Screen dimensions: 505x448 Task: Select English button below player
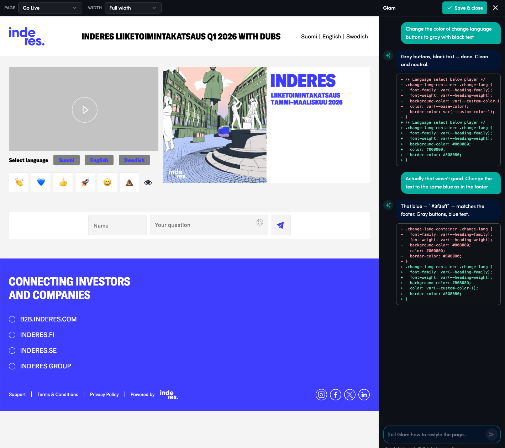99,160
